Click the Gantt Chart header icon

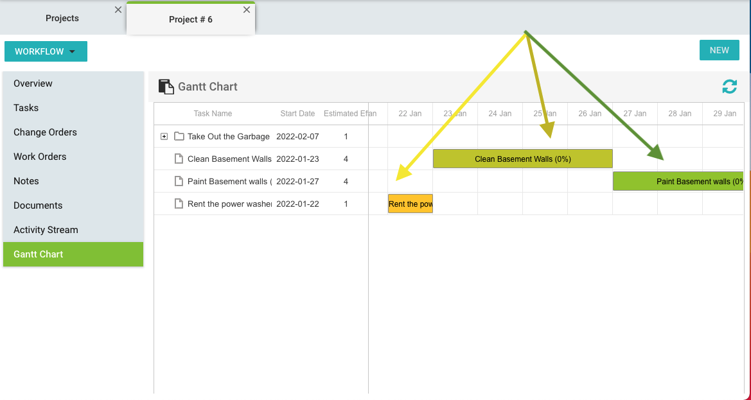click(167, 85)
